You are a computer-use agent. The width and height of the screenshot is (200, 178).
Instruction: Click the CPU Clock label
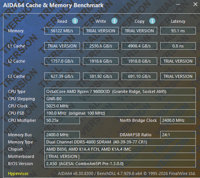pyautogui.click(x=18, y=106)
